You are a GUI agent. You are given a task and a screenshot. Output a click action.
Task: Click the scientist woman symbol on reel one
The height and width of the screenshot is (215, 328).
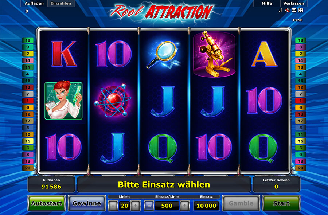click(x=63, y=101)
